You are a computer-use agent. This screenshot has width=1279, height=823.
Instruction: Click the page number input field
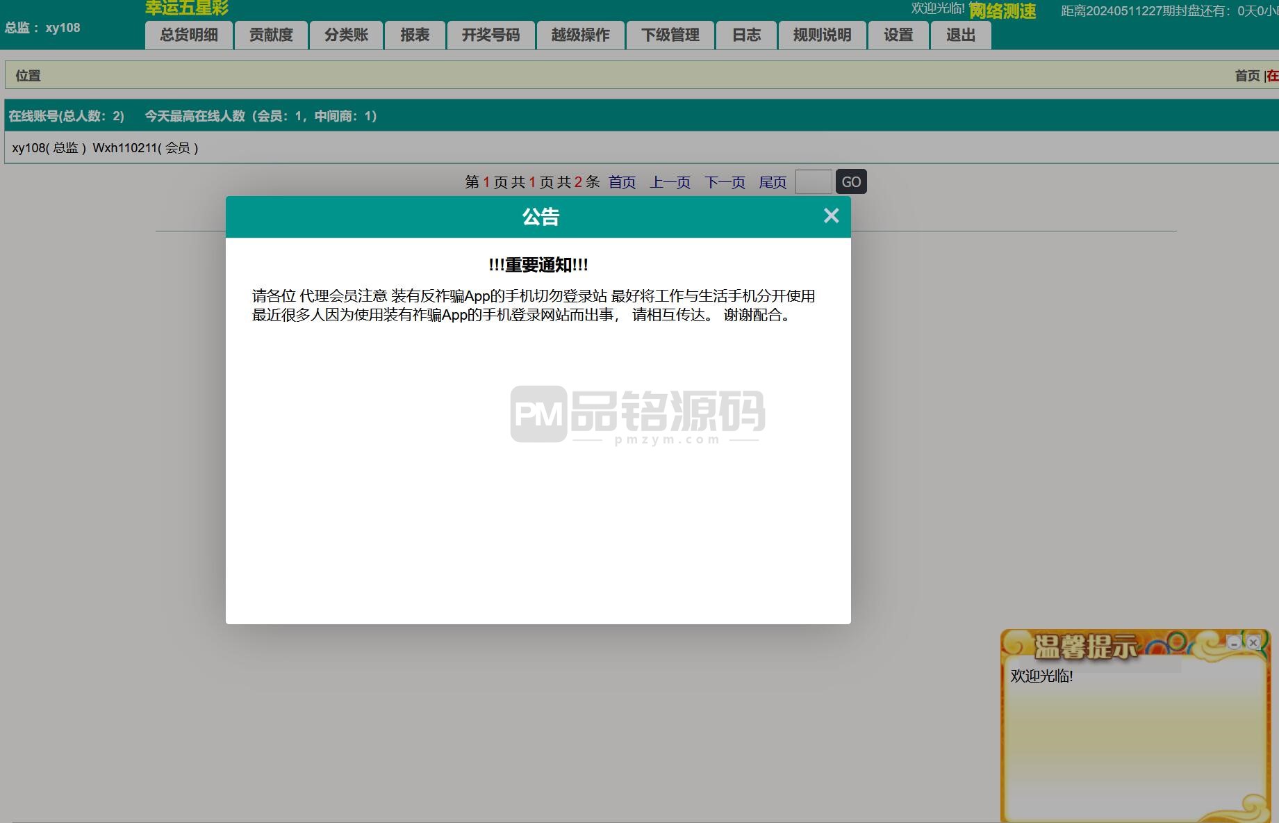point(813,182)
